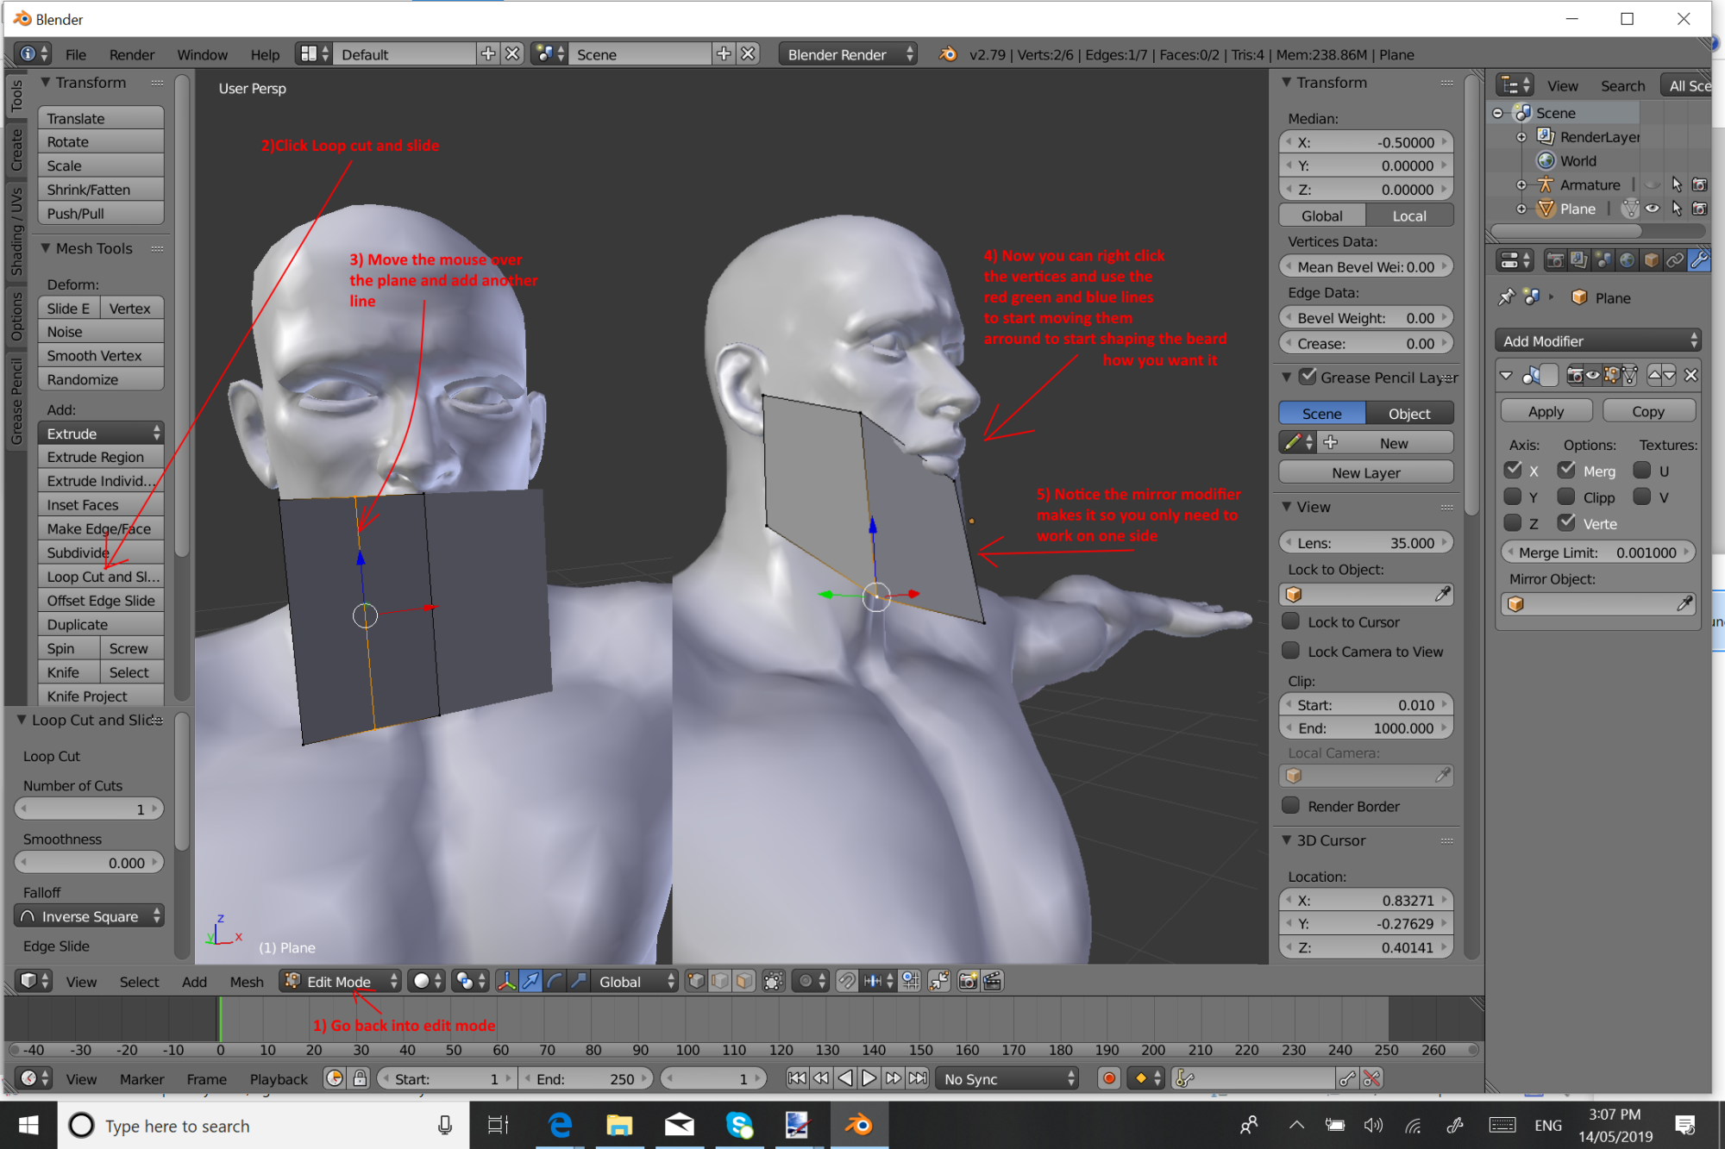Toggle the Lock to Cursor checkbox
Image resolution: width=1725 pixels, height=1149 pixels.
tap(1291, 621)
